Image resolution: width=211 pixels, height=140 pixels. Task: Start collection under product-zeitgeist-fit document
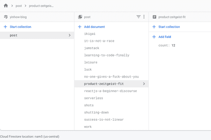(169, 27)
